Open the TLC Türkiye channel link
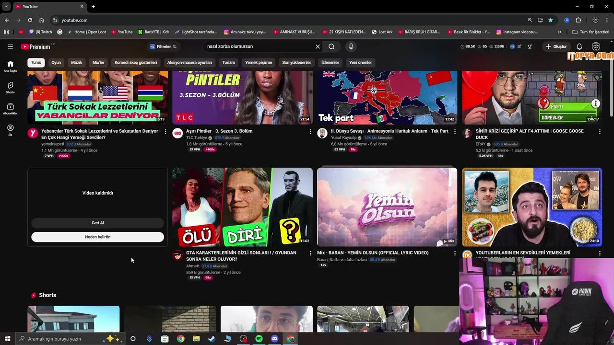Image resolution: width=614 pixels, height=345 pixels. 197,138
